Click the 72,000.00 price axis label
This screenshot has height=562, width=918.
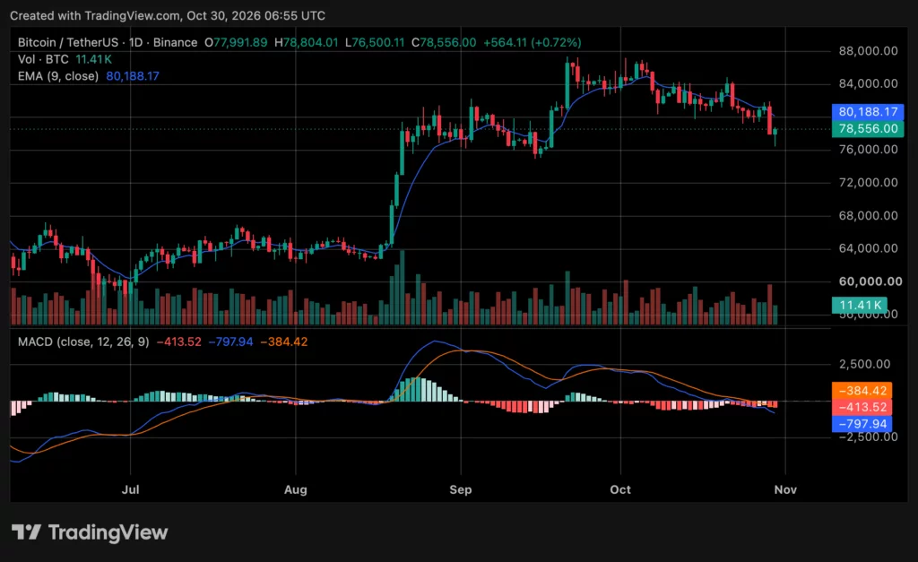click(x=868, y=183)
